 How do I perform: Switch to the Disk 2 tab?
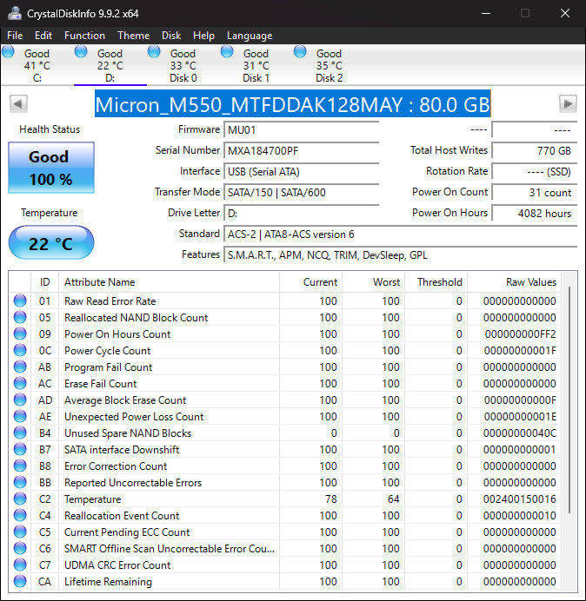tap(329, 65)
